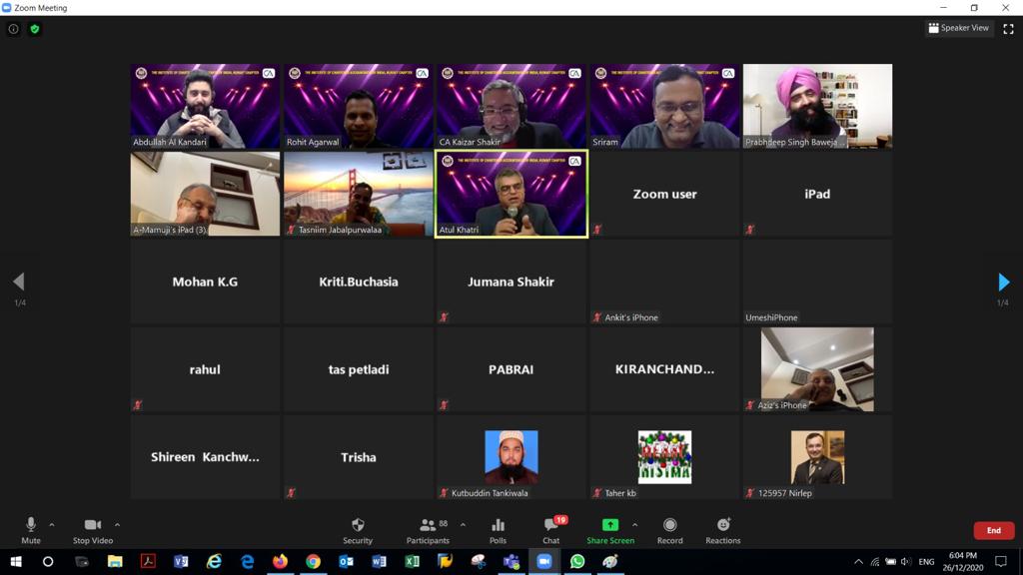The image size is (1023, 575).
Task: Select PABRAI participant tile
Action: coord(511,369)
